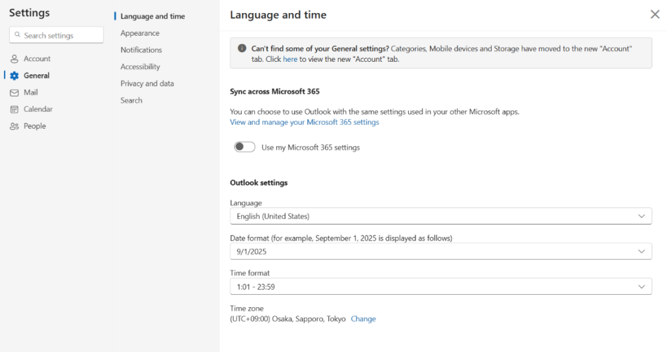Go to Privacy and data section
The width and height of the screenshot is (667, 352).
coord(147,84)
